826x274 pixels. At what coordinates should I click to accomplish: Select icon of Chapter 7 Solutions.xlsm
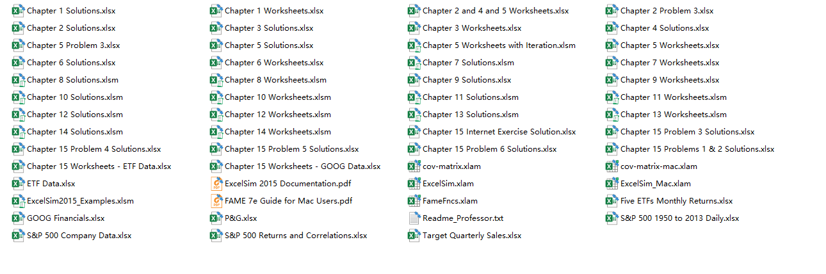tap(414, 63)
